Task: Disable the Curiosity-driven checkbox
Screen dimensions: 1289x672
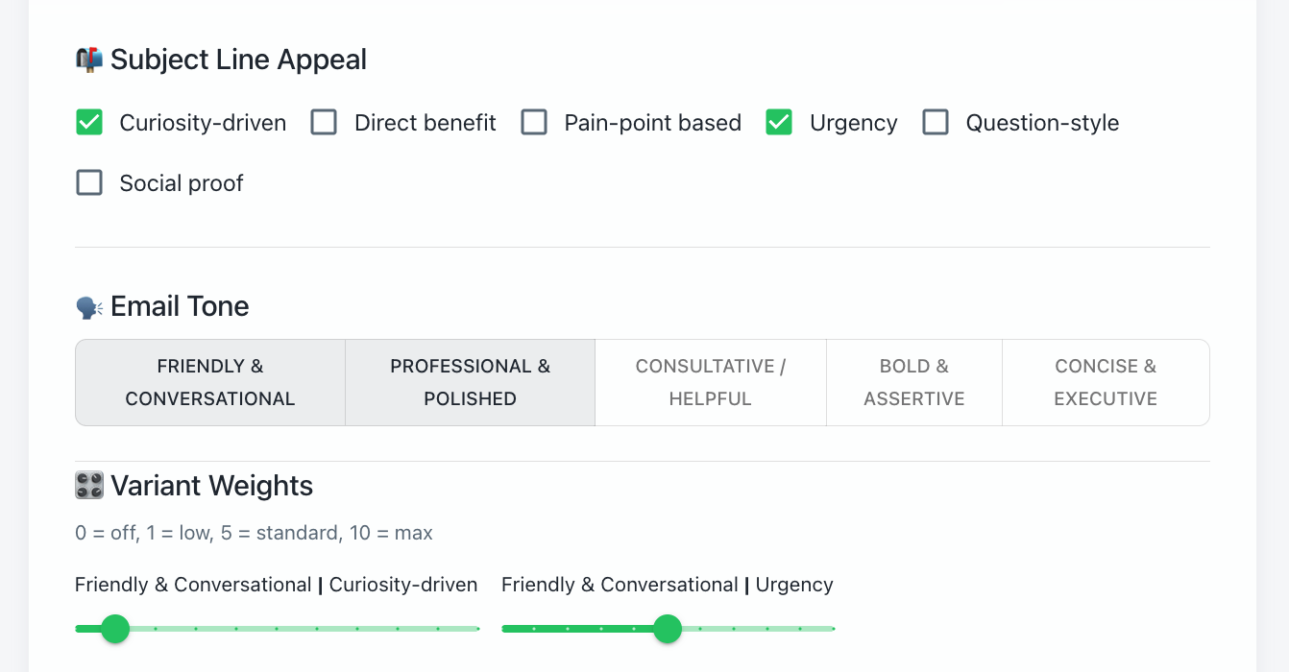Action: 88,122
